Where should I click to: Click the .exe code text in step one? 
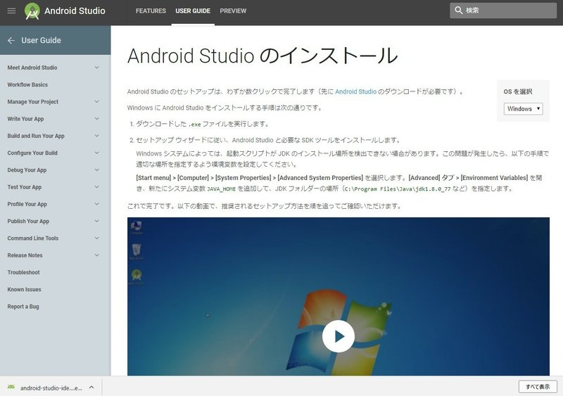tap(195, 124)
